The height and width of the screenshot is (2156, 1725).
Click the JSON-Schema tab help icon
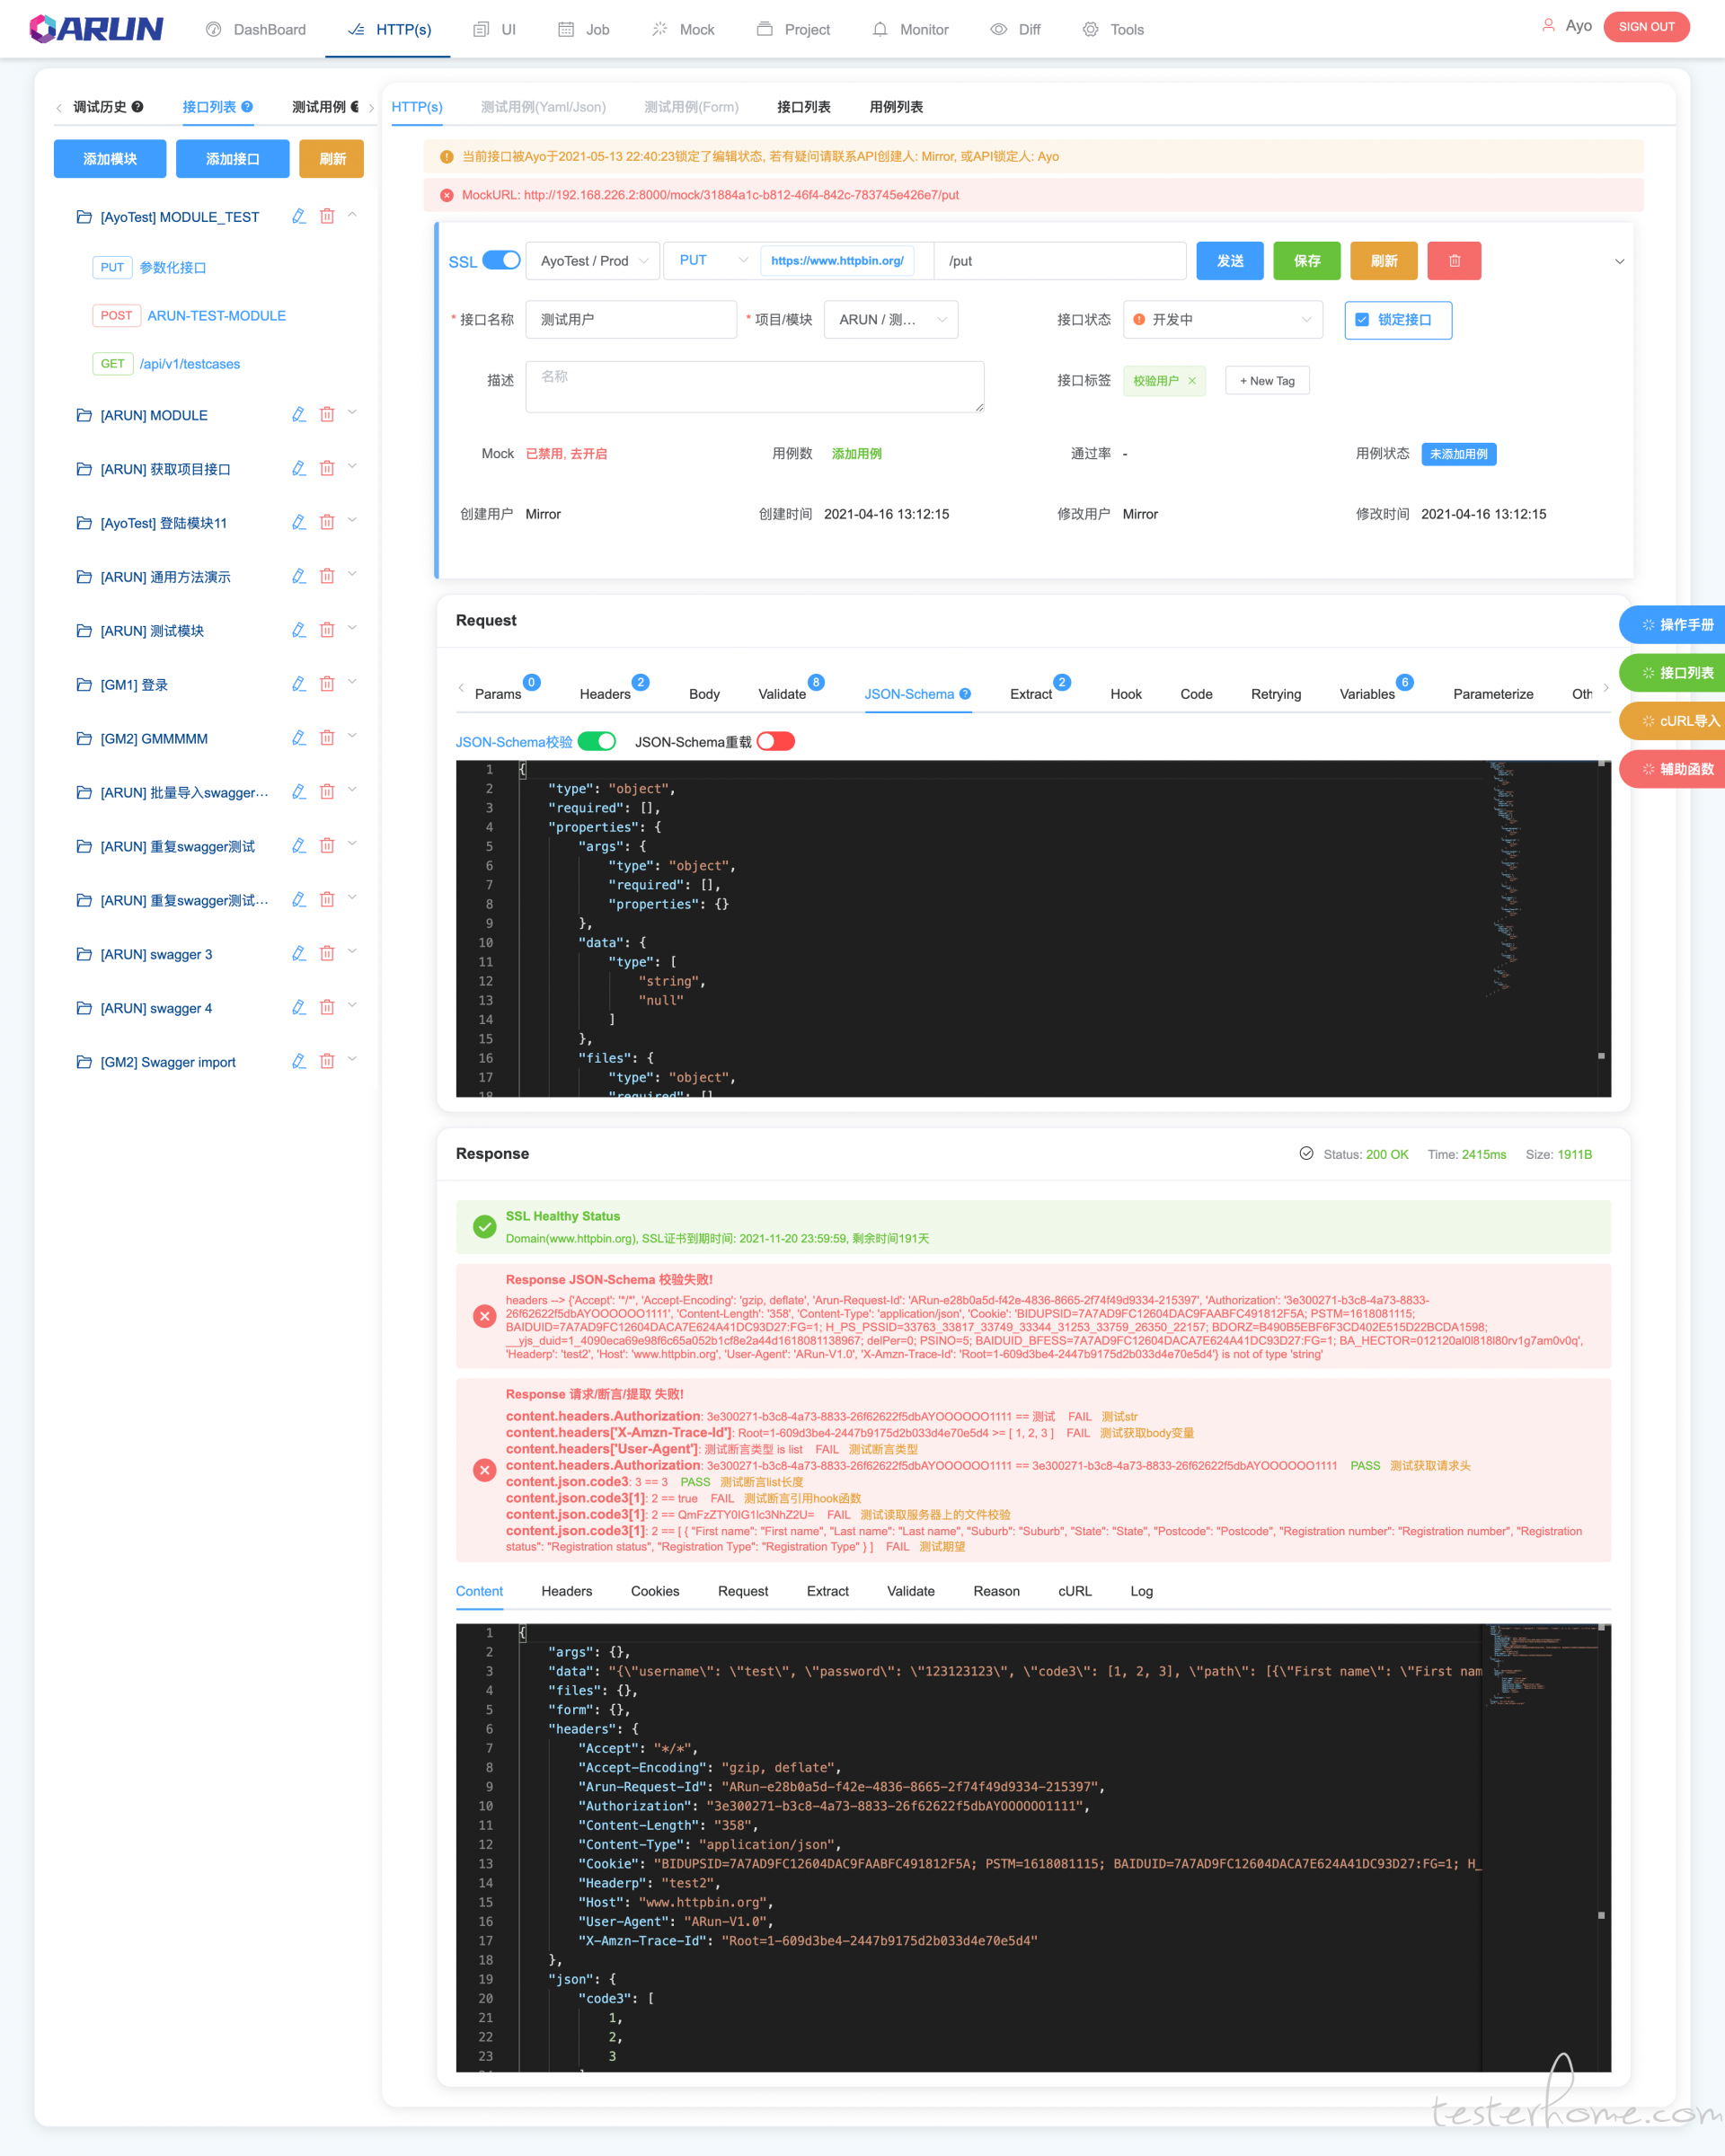click(x=965, y=694)
